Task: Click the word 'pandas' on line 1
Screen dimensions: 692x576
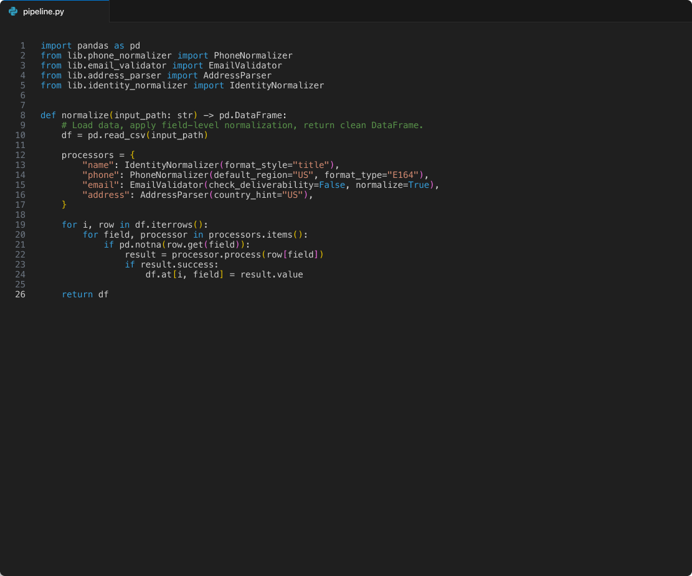Action: (x=93, y=46)
